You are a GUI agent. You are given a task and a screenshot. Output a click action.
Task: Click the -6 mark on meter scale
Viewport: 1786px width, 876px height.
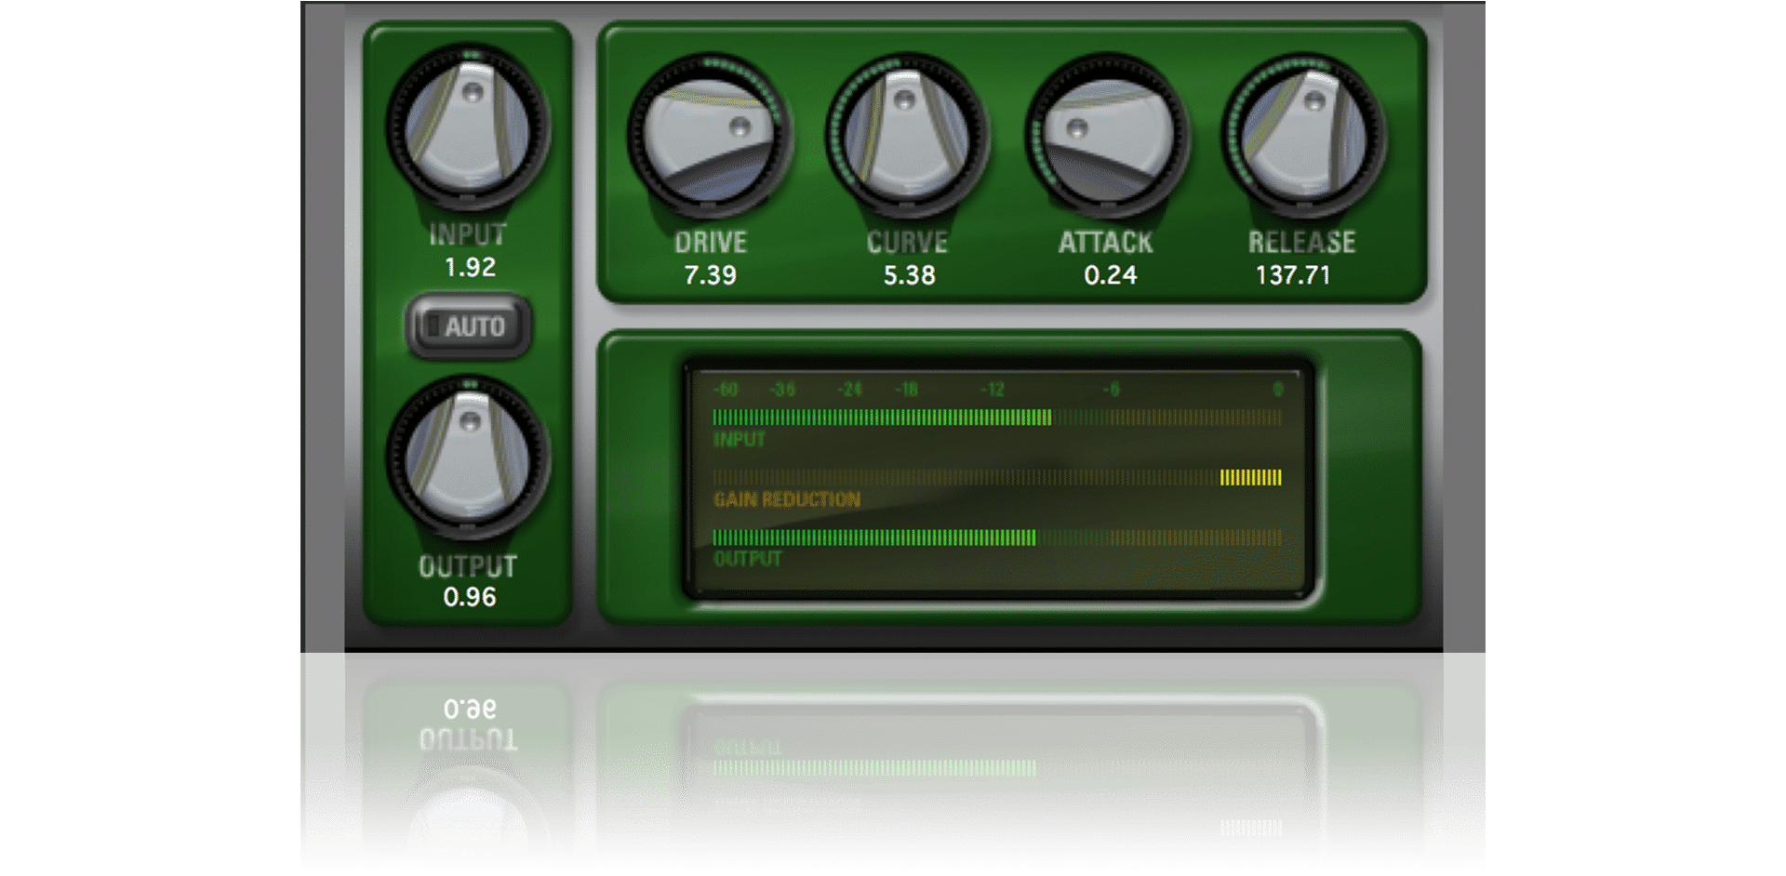click(x=1111, y=390)
